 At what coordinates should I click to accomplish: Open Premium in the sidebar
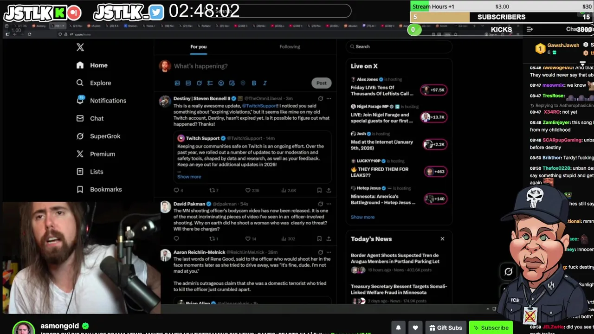(x=96, y=154)
